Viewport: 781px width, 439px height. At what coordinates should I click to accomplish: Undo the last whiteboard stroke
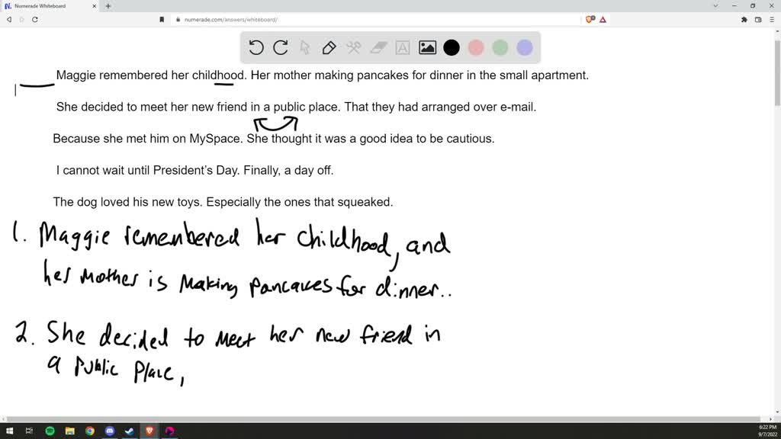click(256, 48)
